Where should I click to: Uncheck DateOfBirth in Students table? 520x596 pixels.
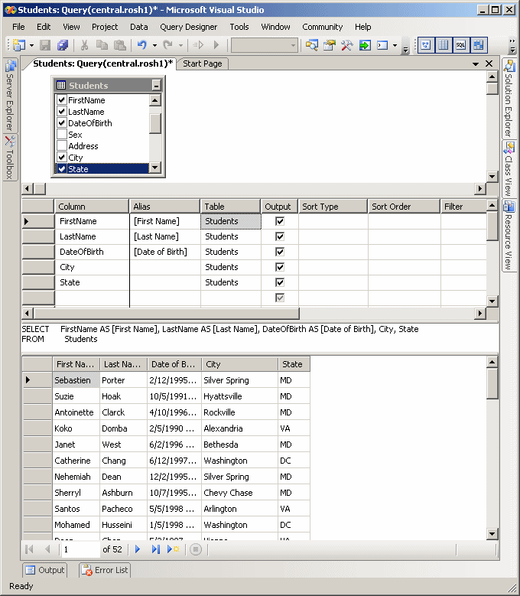(x=61, y=122)
